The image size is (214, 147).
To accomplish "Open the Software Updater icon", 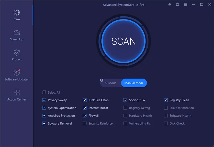I will (17, 72).
